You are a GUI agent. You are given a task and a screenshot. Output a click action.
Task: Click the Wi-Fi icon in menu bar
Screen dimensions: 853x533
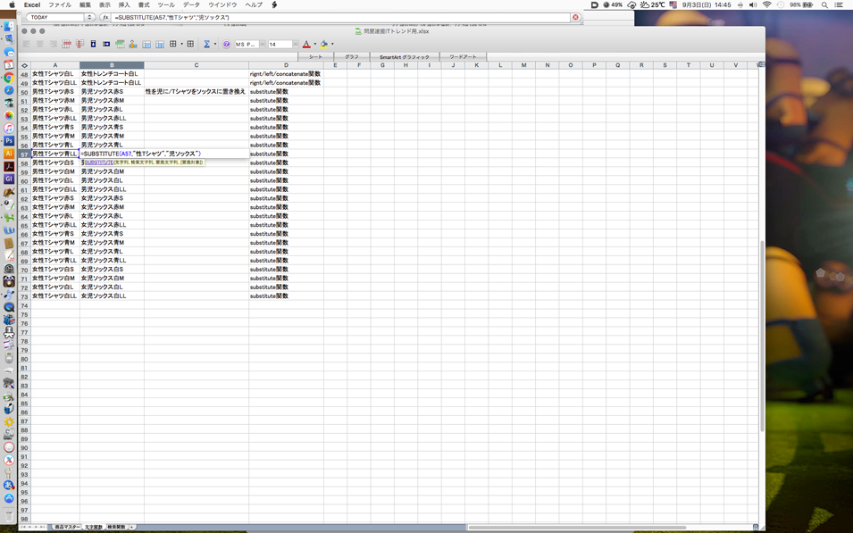click(x=766, y=4)
